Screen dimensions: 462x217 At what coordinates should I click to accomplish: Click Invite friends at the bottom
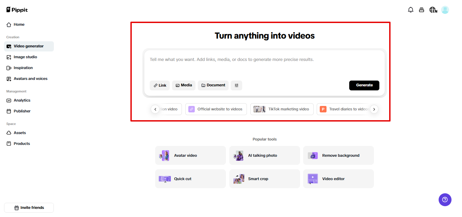(x=29, y=208)
